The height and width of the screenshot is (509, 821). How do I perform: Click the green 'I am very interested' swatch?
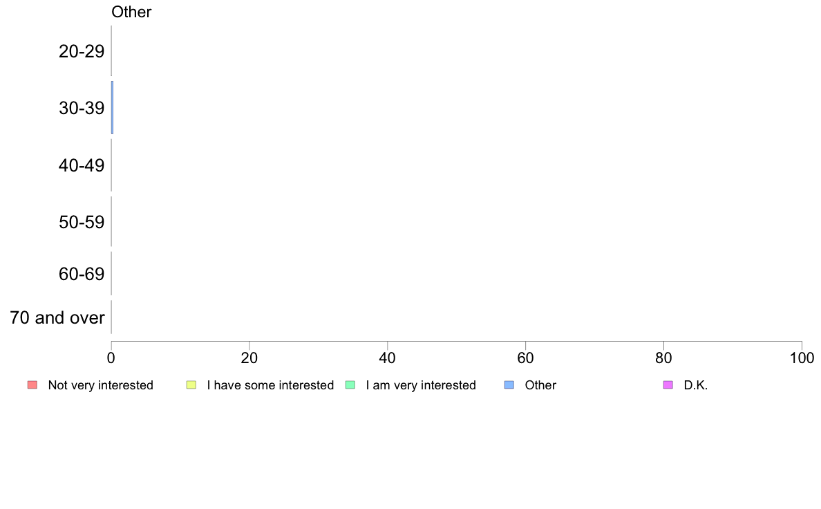pos(351,385)
